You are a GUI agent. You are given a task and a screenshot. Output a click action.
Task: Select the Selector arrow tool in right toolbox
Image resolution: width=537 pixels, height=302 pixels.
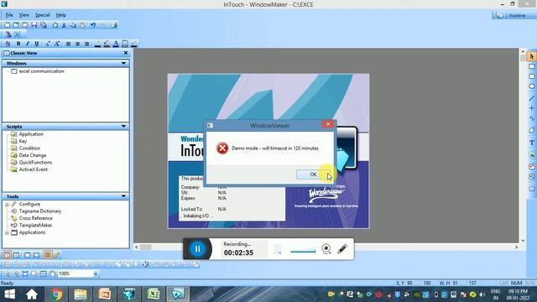click(531, 56)
